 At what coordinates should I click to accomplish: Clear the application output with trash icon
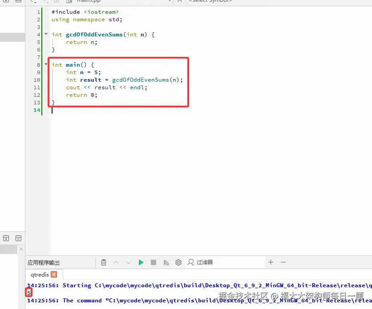pos(104,262)
